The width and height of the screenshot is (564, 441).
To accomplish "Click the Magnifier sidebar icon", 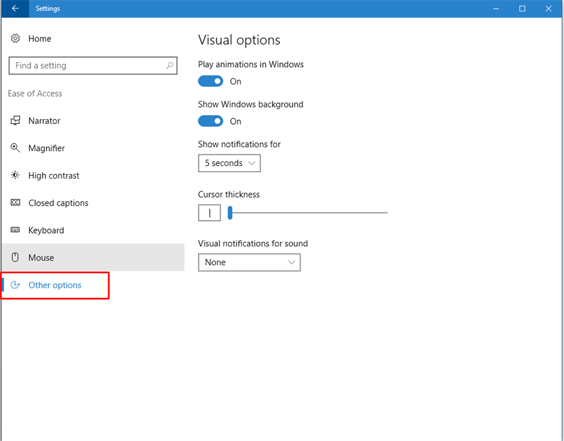I will 16,148.
